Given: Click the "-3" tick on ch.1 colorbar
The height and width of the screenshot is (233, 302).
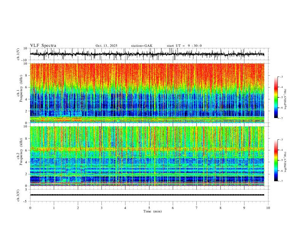Looking at the screenshot, I should (281, 77).
